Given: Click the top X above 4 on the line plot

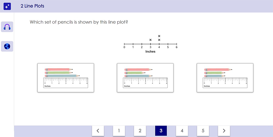Looking at the screenshot, I should click(x=159, y=36).
